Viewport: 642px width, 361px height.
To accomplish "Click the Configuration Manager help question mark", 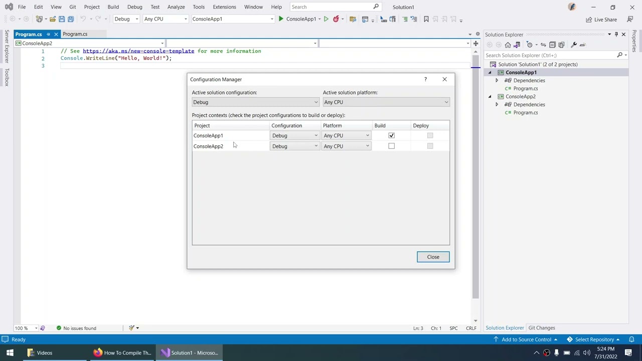I will (425, 79).
